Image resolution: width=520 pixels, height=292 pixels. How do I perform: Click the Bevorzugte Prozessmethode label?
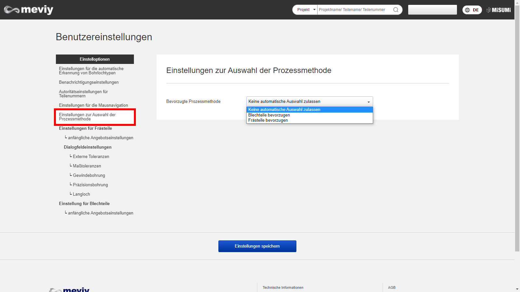tap(193, 102)
